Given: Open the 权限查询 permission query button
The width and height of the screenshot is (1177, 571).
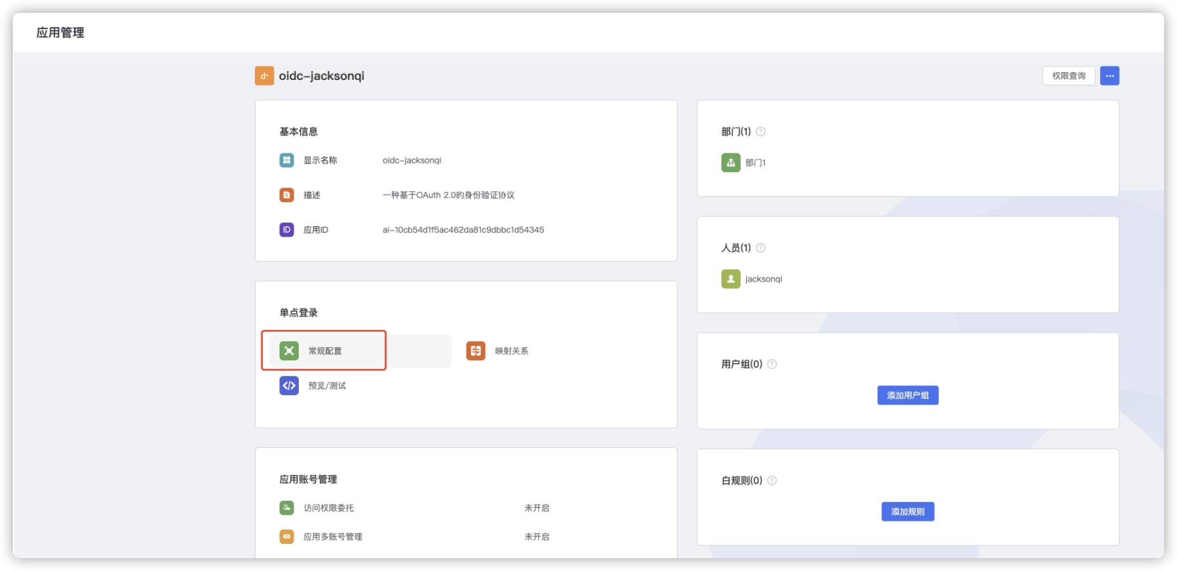Looking at the screenshot, I should click(1069, 76).
